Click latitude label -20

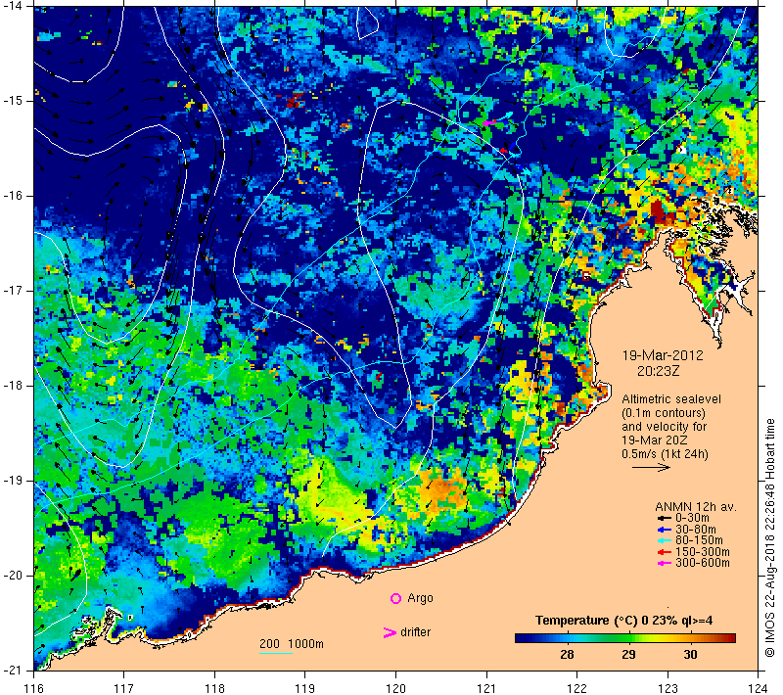[12, 576]
